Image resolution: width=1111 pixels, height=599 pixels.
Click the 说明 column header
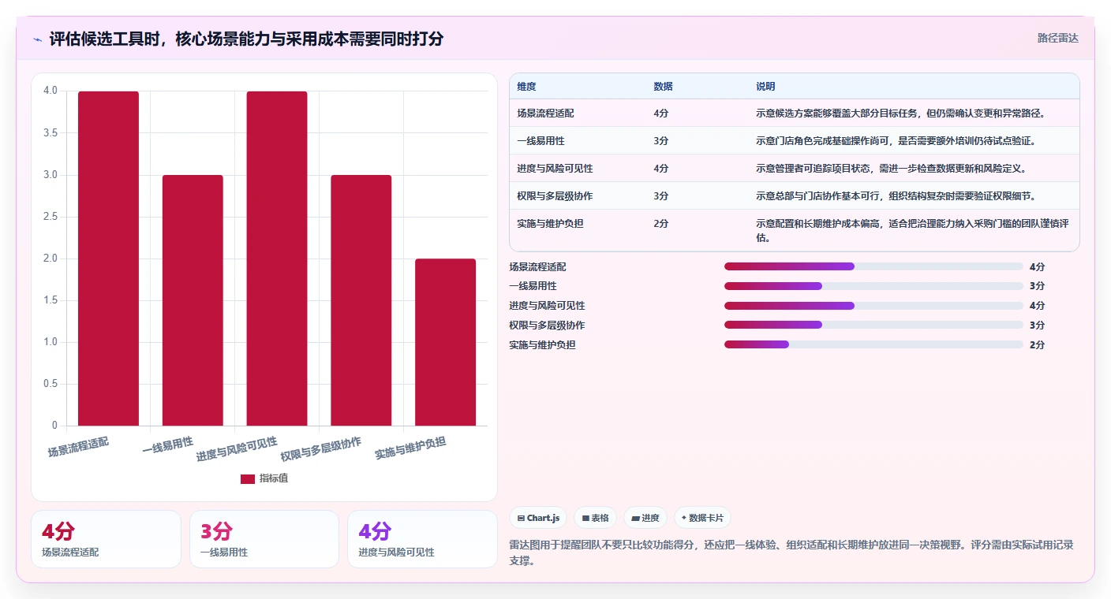(x=765, y=86)
